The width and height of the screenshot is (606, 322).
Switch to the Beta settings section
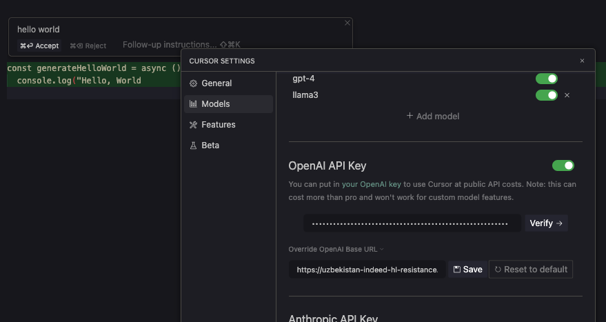[228, 145]
